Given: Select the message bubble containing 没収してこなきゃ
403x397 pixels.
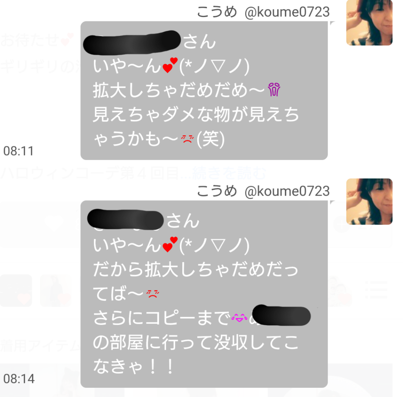Looking at the screenshot, I should point(204,294).
